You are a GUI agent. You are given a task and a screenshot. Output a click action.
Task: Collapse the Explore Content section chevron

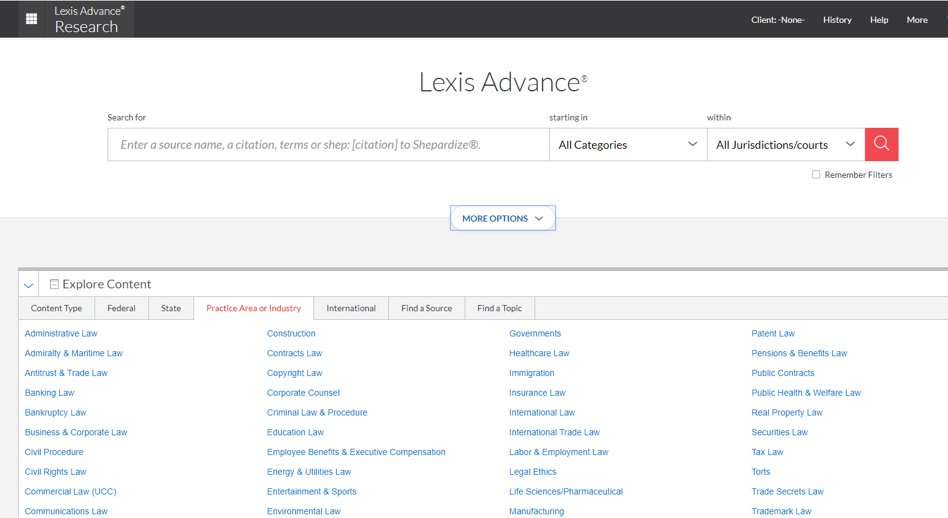(x=28, y=285)
